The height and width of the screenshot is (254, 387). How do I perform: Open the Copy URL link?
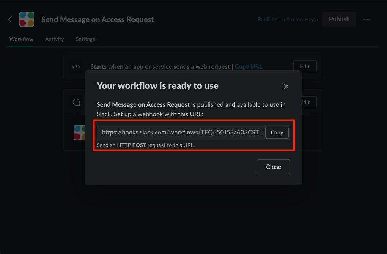coord(248,66)
